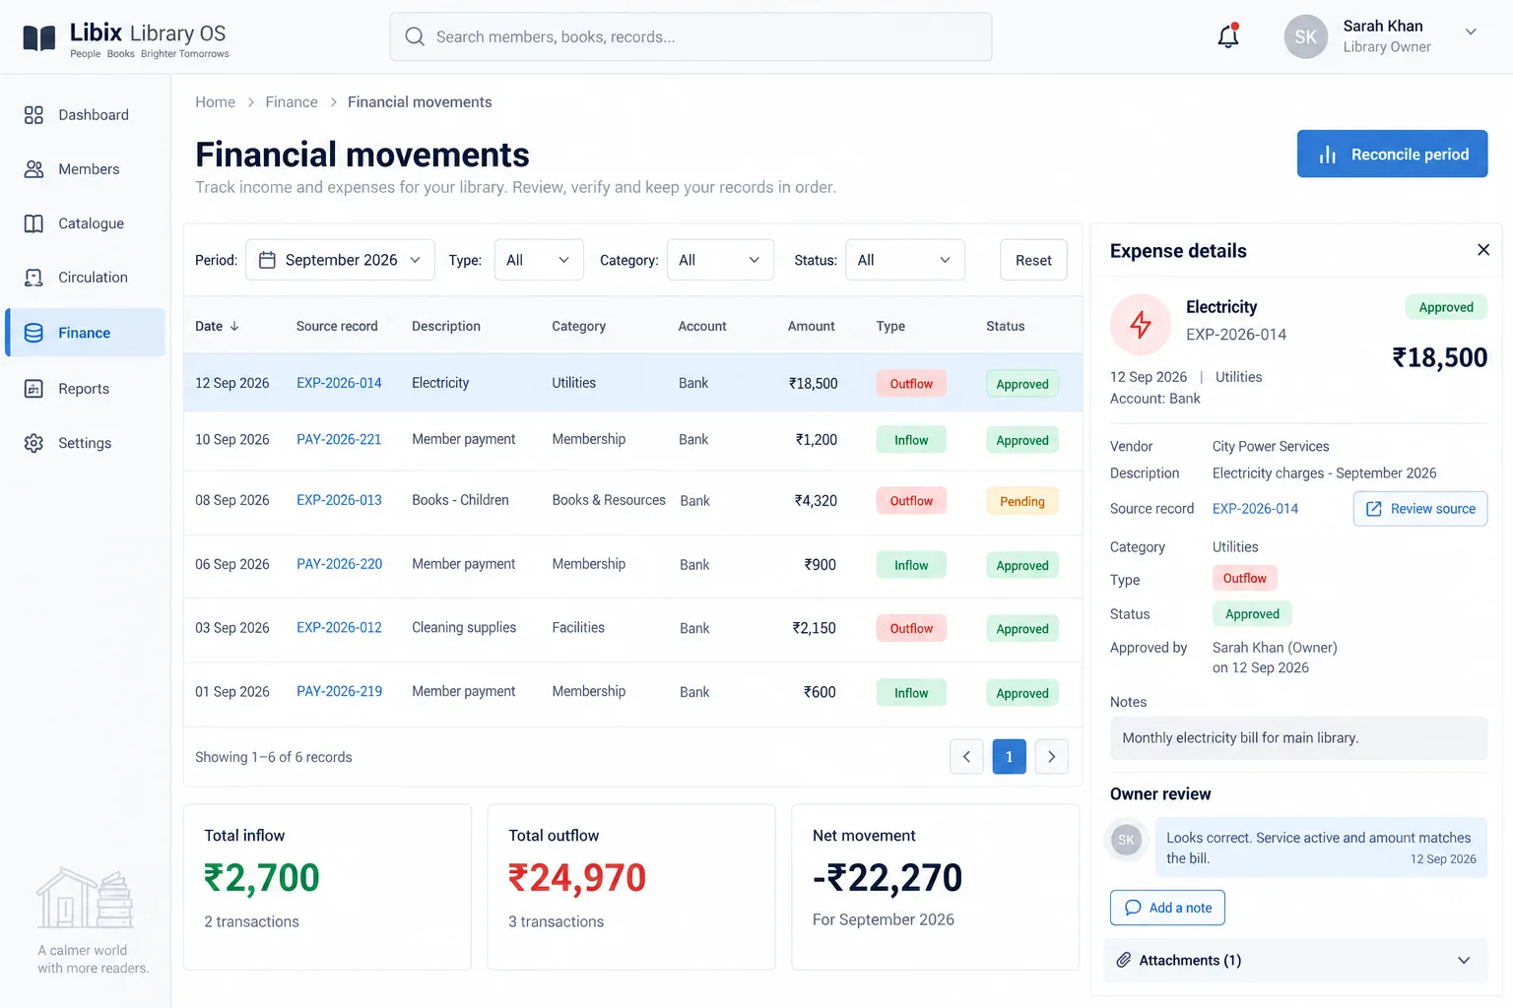Screen dimensions: 1513x1008
Task: Open the Status filter dropdown
Action: coord(904,260)
